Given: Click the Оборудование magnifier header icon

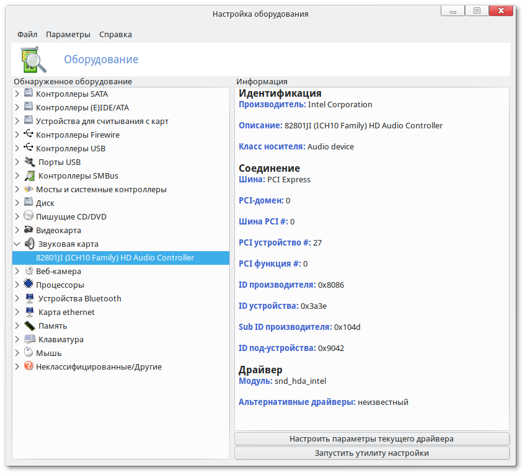Looking at the screenshot, I should point(33,60).
